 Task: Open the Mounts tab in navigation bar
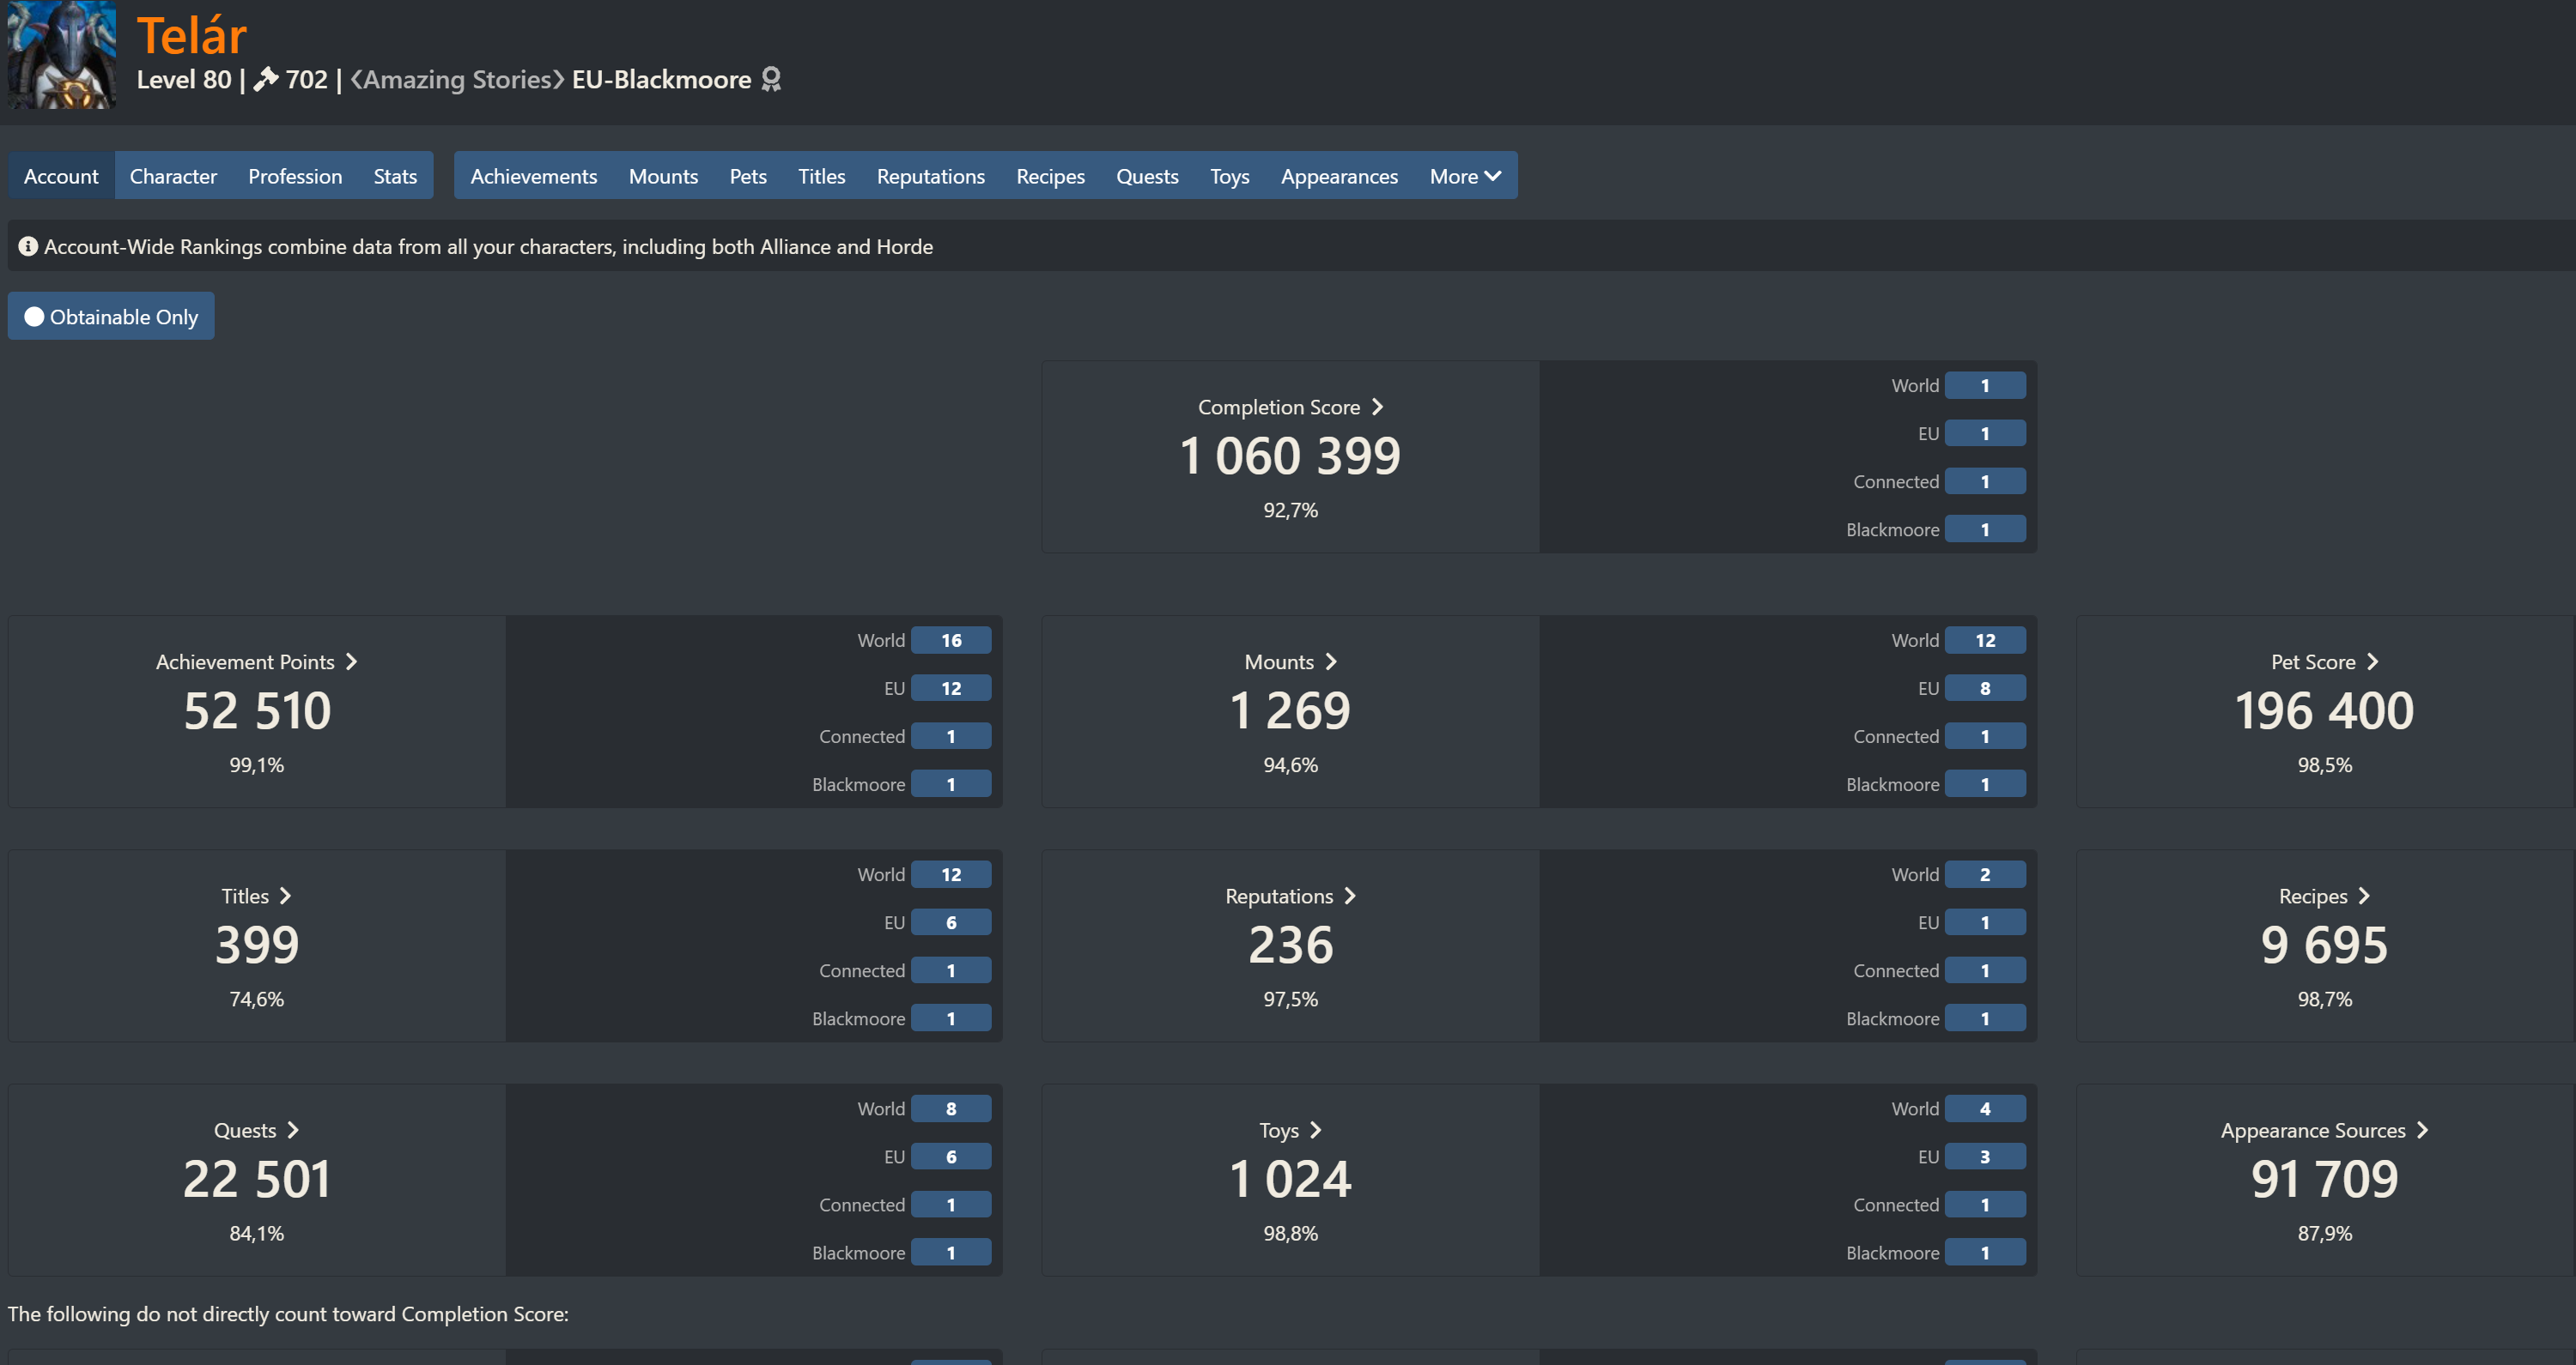pyautogui.click(x=663, y=176)
